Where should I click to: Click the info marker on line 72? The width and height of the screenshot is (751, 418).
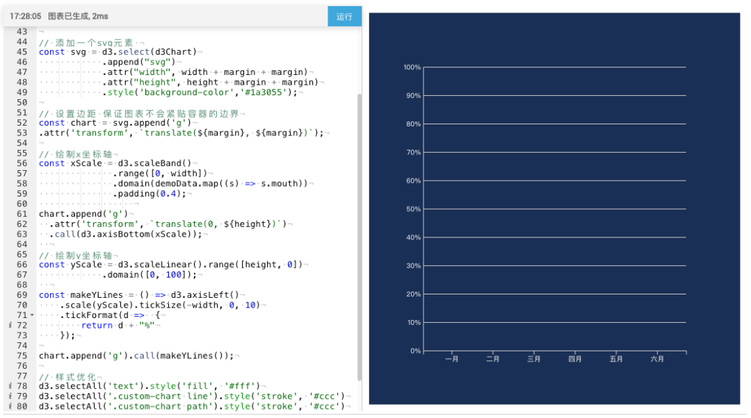pos(10,325)
